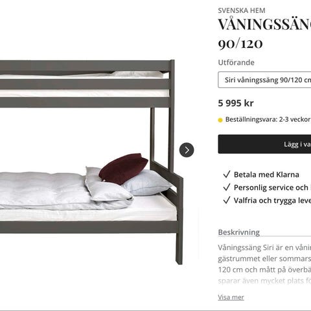Screen dimensions: 311x311
Task: Click the yellow stock status dot
Action: click(x=220, y=120)
